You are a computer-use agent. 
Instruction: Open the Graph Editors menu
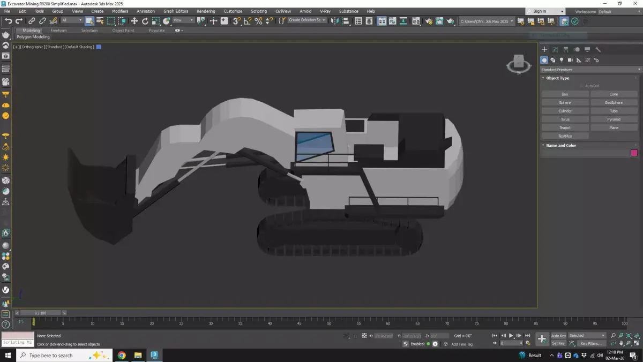point(176,11)
